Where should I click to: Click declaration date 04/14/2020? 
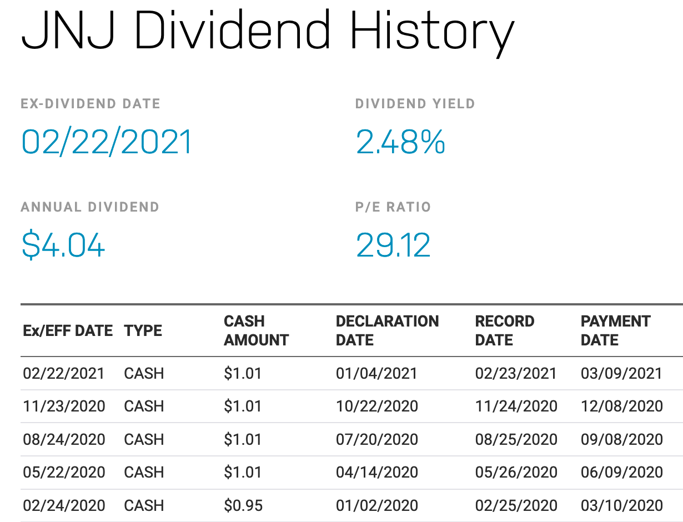[377, 473]
